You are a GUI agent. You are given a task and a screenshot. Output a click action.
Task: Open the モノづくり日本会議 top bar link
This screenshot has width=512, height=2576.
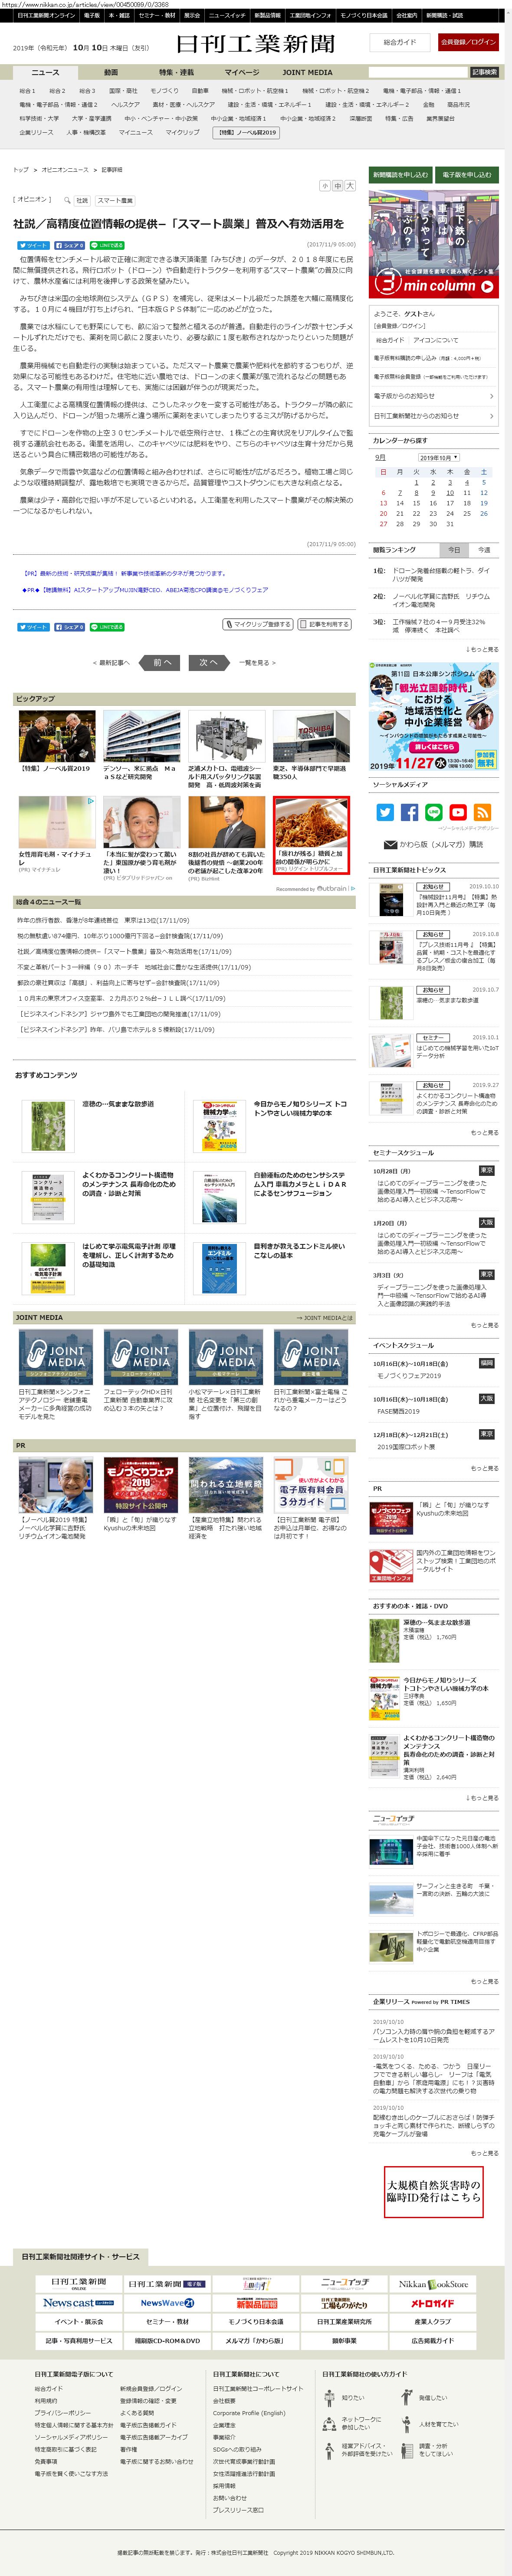point(363,16)
